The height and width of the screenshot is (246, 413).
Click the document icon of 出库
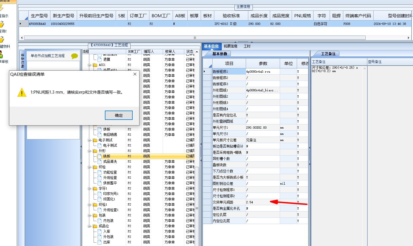coord(99,242)
